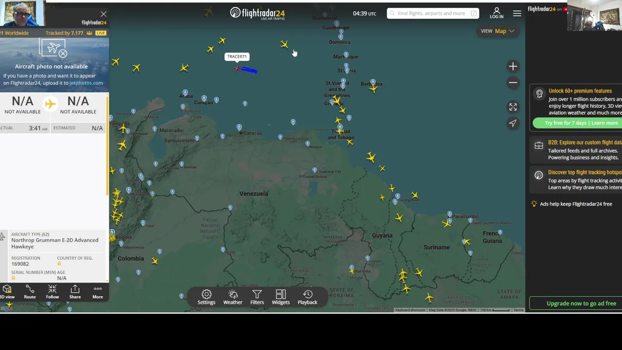Click the registration number 169082

[x=20, y=264]
